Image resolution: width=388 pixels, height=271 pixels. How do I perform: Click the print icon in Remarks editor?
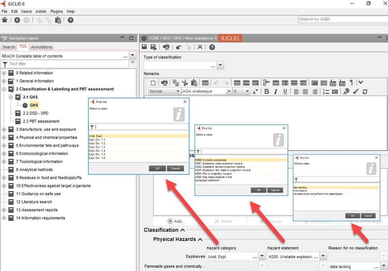pyautogui.click(x=164, y=83)
